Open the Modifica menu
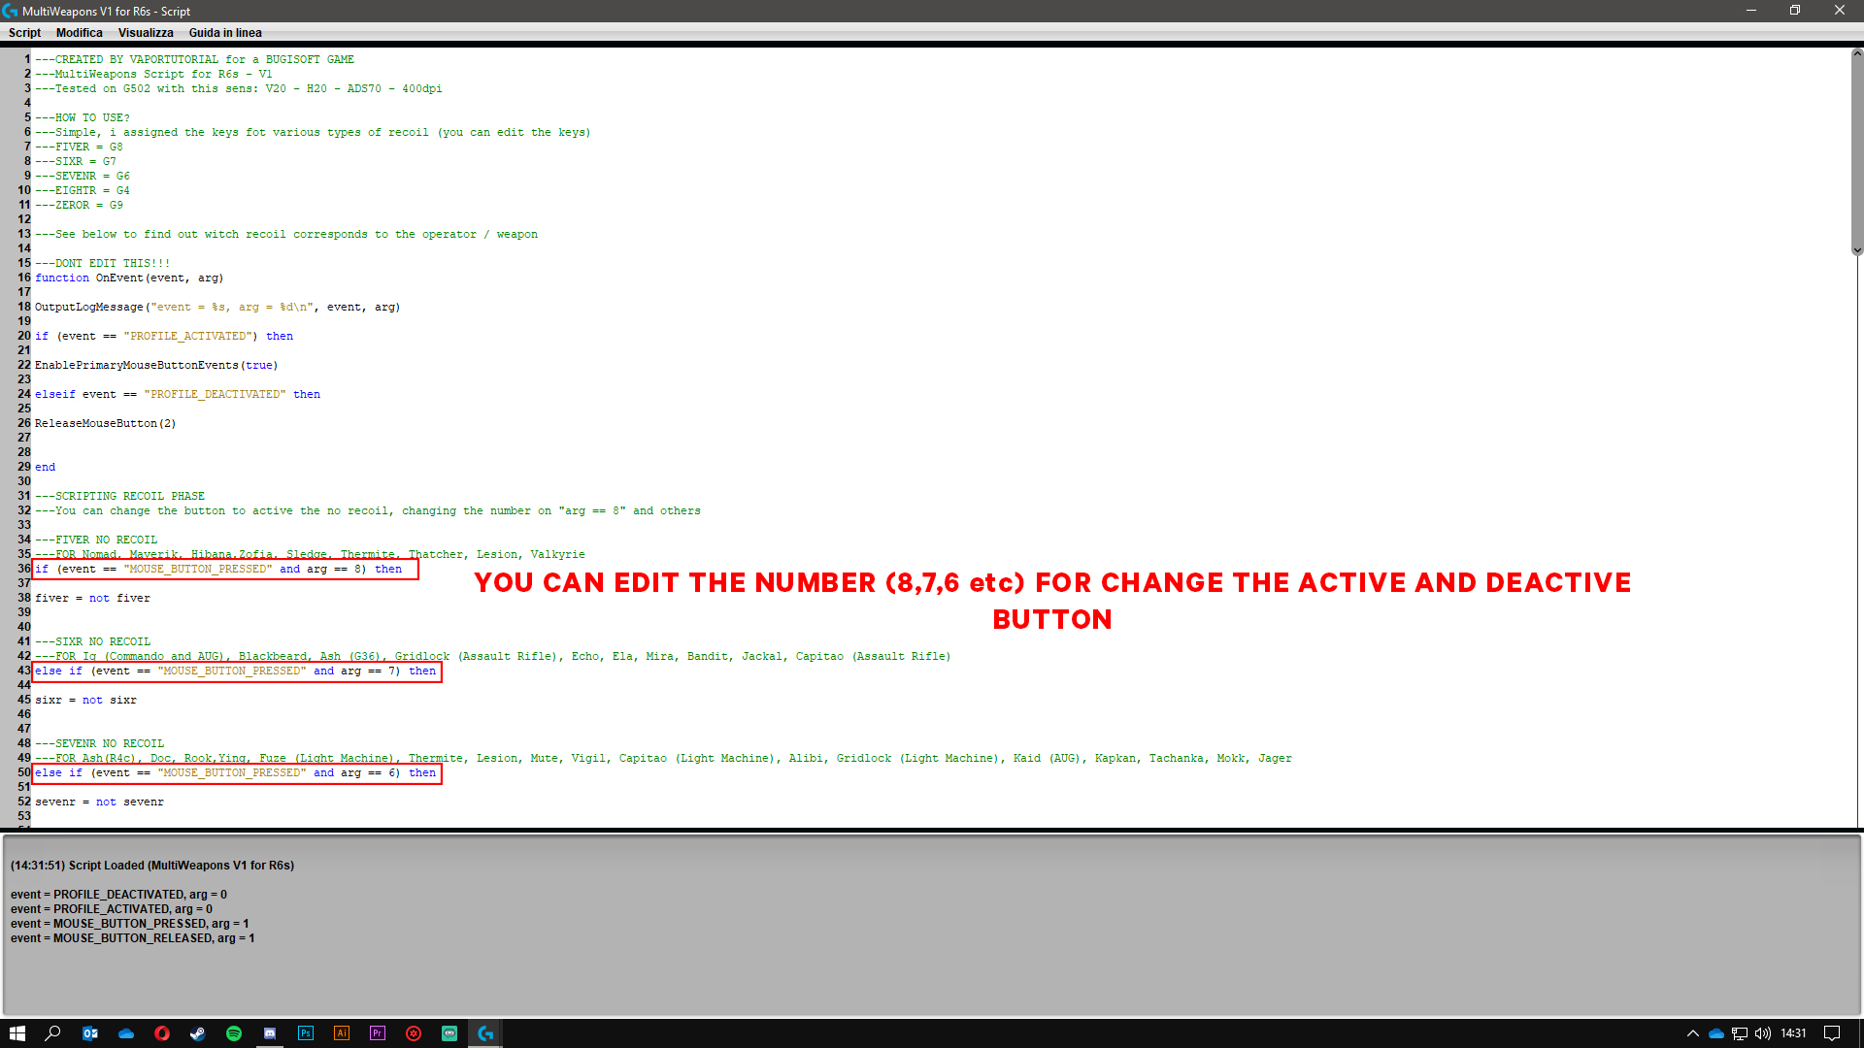This screenshot has height=1048, width=1864. coord(79,33)
